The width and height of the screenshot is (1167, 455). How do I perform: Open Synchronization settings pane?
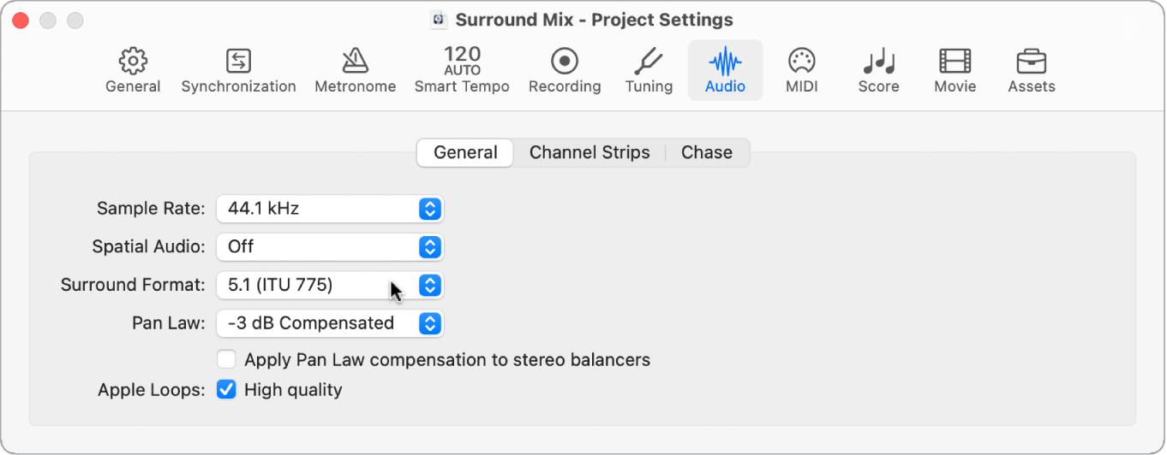[238, 70]
